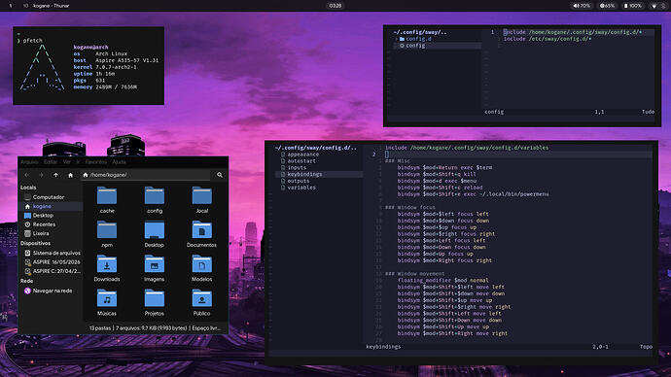Image resolution: width=671 pixels, height=377 pixels.
Task: Click keybindings status line in lower vim
Action: coord(510,347)
